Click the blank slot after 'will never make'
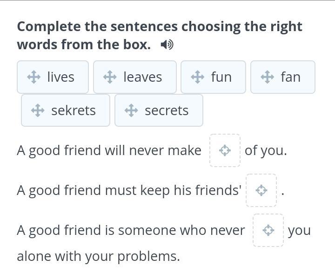This screenshot has width=335, height=279. tap(225, 150)
